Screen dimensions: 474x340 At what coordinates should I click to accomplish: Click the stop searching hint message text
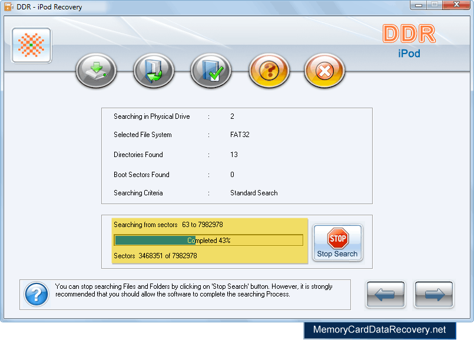pyautogui.click(x=194, y=290)
